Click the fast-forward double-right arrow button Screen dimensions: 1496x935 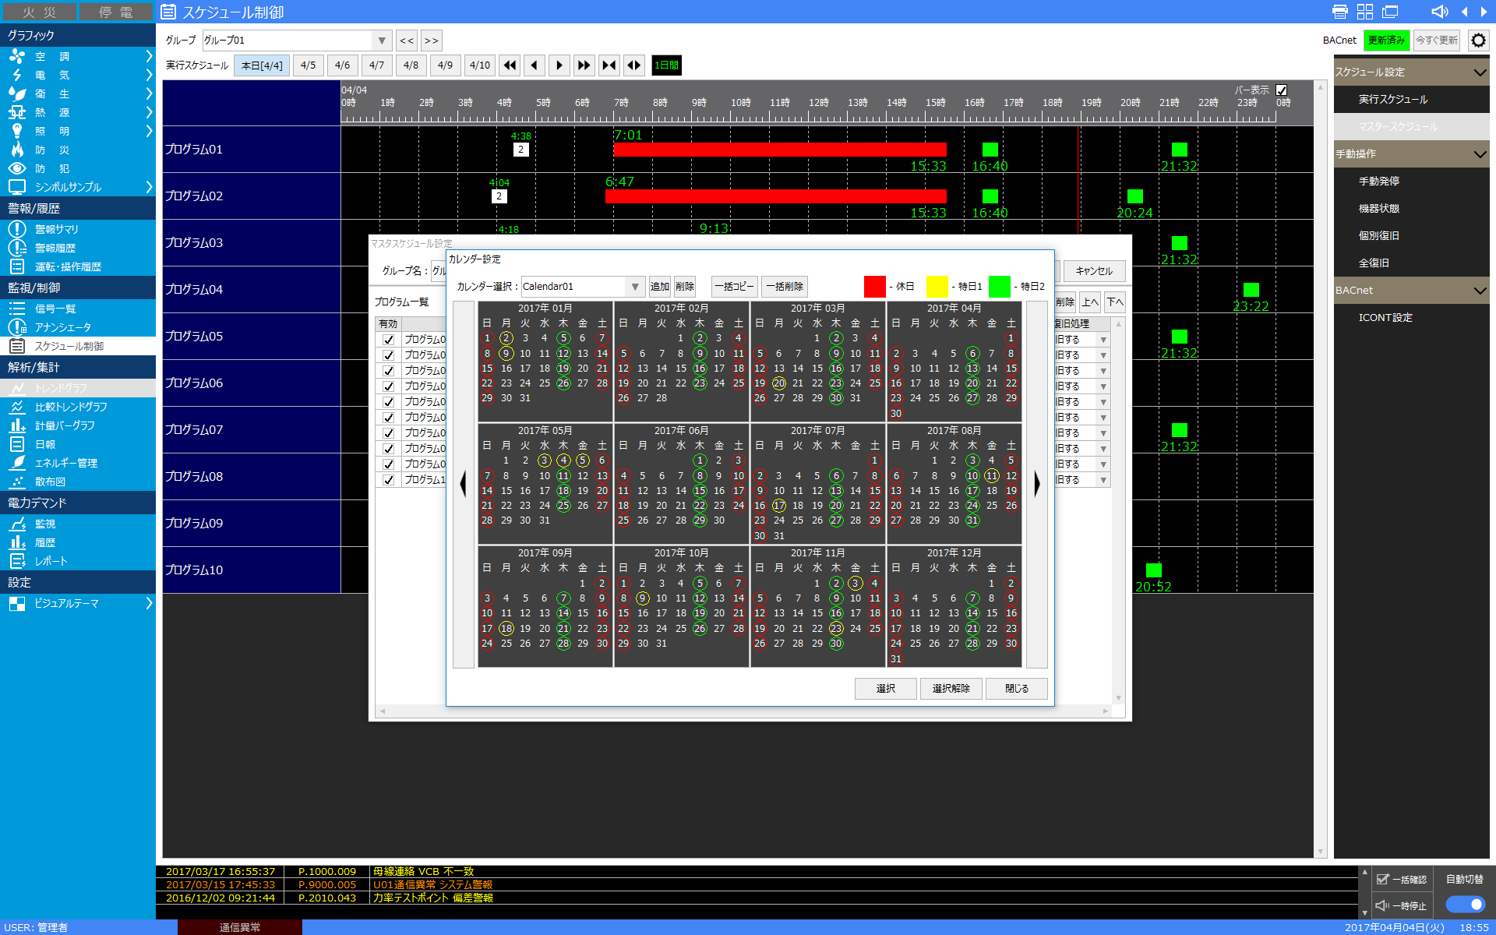pos(584,65)
